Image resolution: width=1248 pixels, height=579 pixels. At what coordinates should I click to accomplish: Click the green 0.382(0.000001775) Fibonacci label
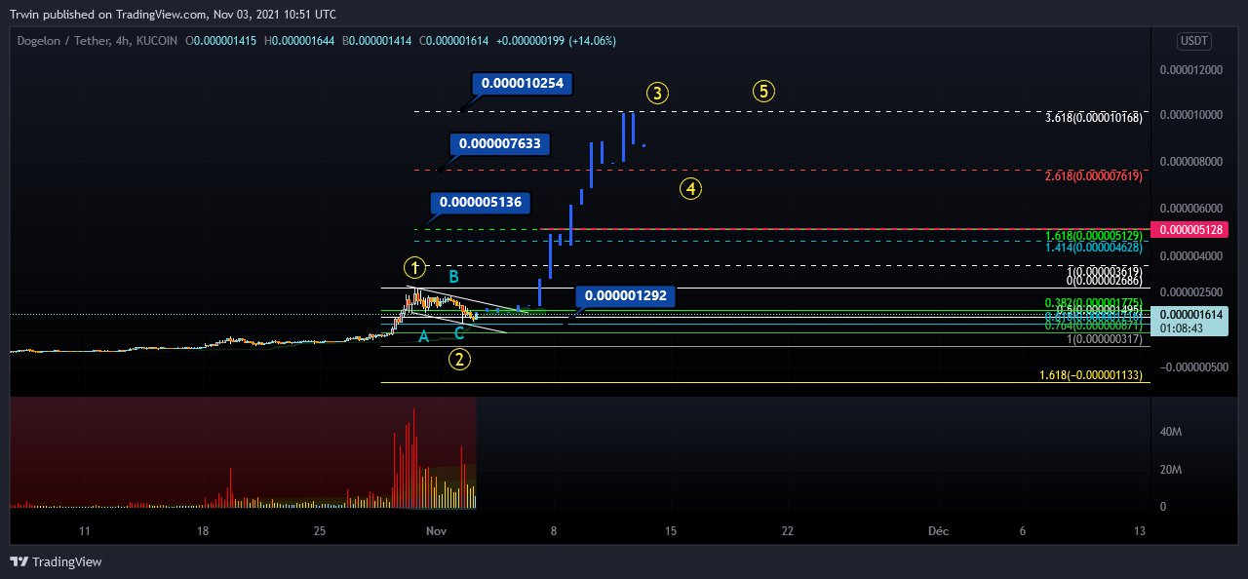pos(1093,303)
